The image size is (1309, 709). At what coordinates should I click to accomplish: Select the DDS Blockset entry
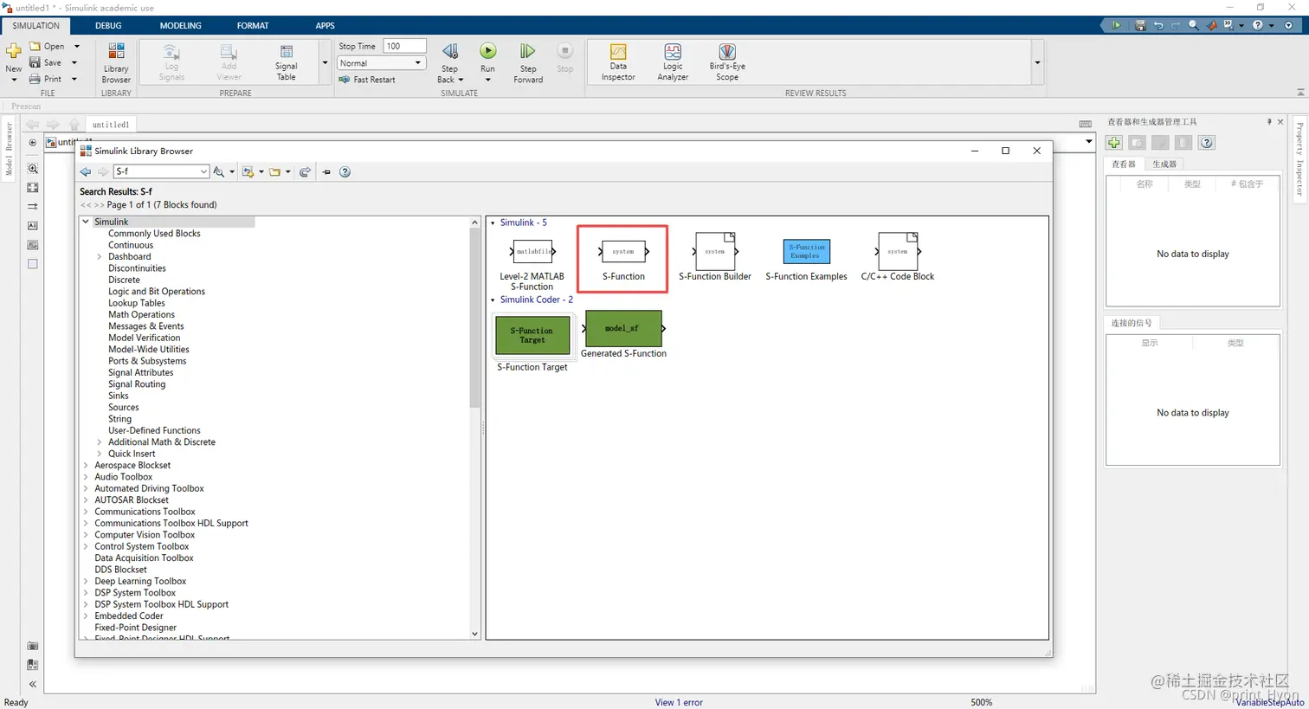click(120, 570)
